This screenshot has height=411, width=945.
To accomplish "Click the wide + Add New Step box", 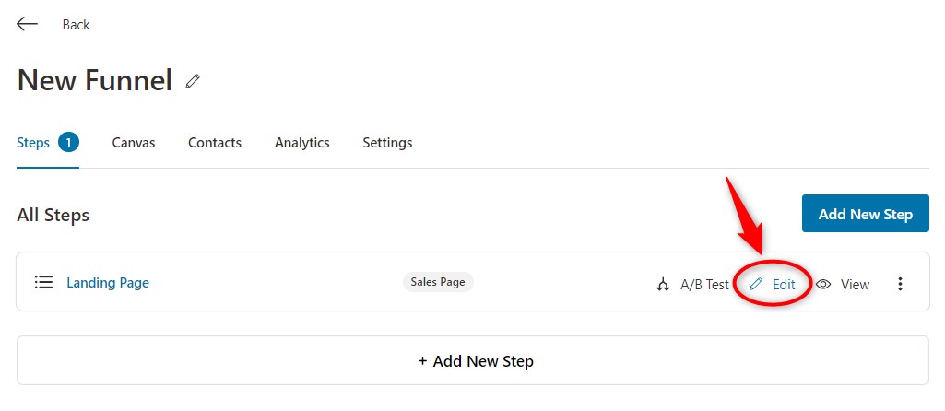I will point(472,360).
